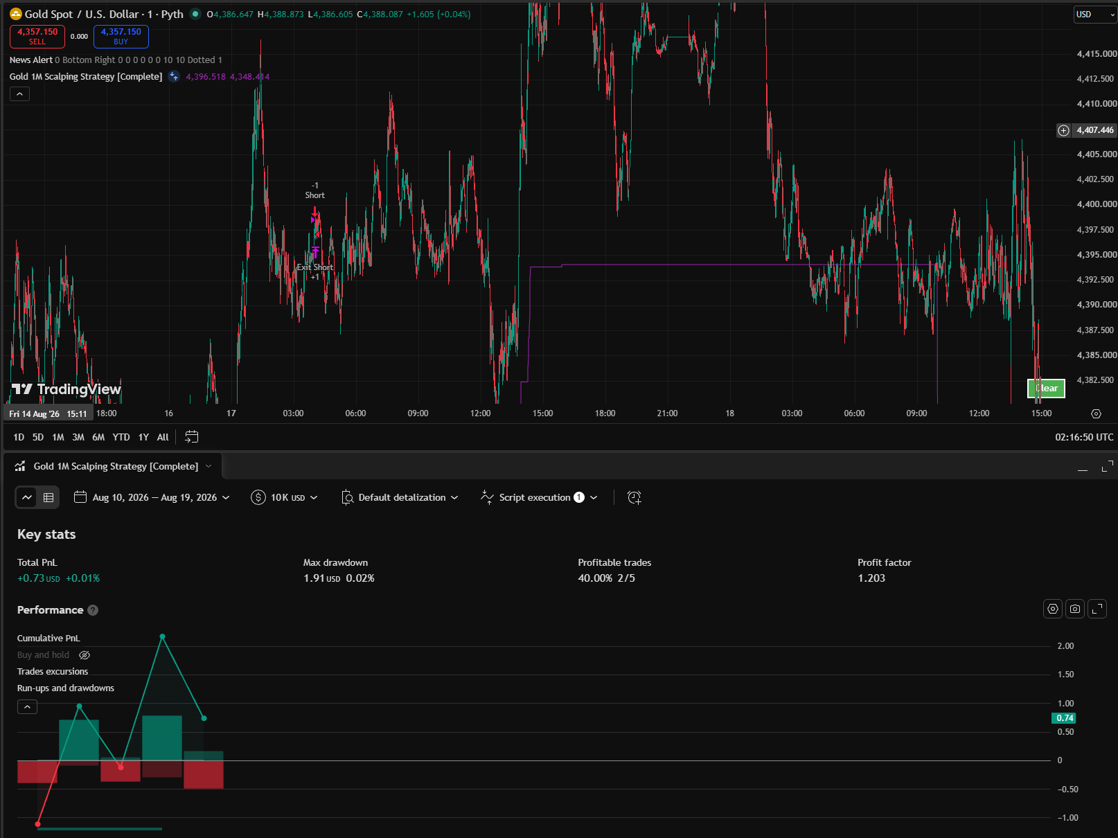The height and width of the screenshot is (838, 1118).
Task: Click the sparkle icon beside Gold 1M Scalping Strategy legend
Action: tap(174, 77)
